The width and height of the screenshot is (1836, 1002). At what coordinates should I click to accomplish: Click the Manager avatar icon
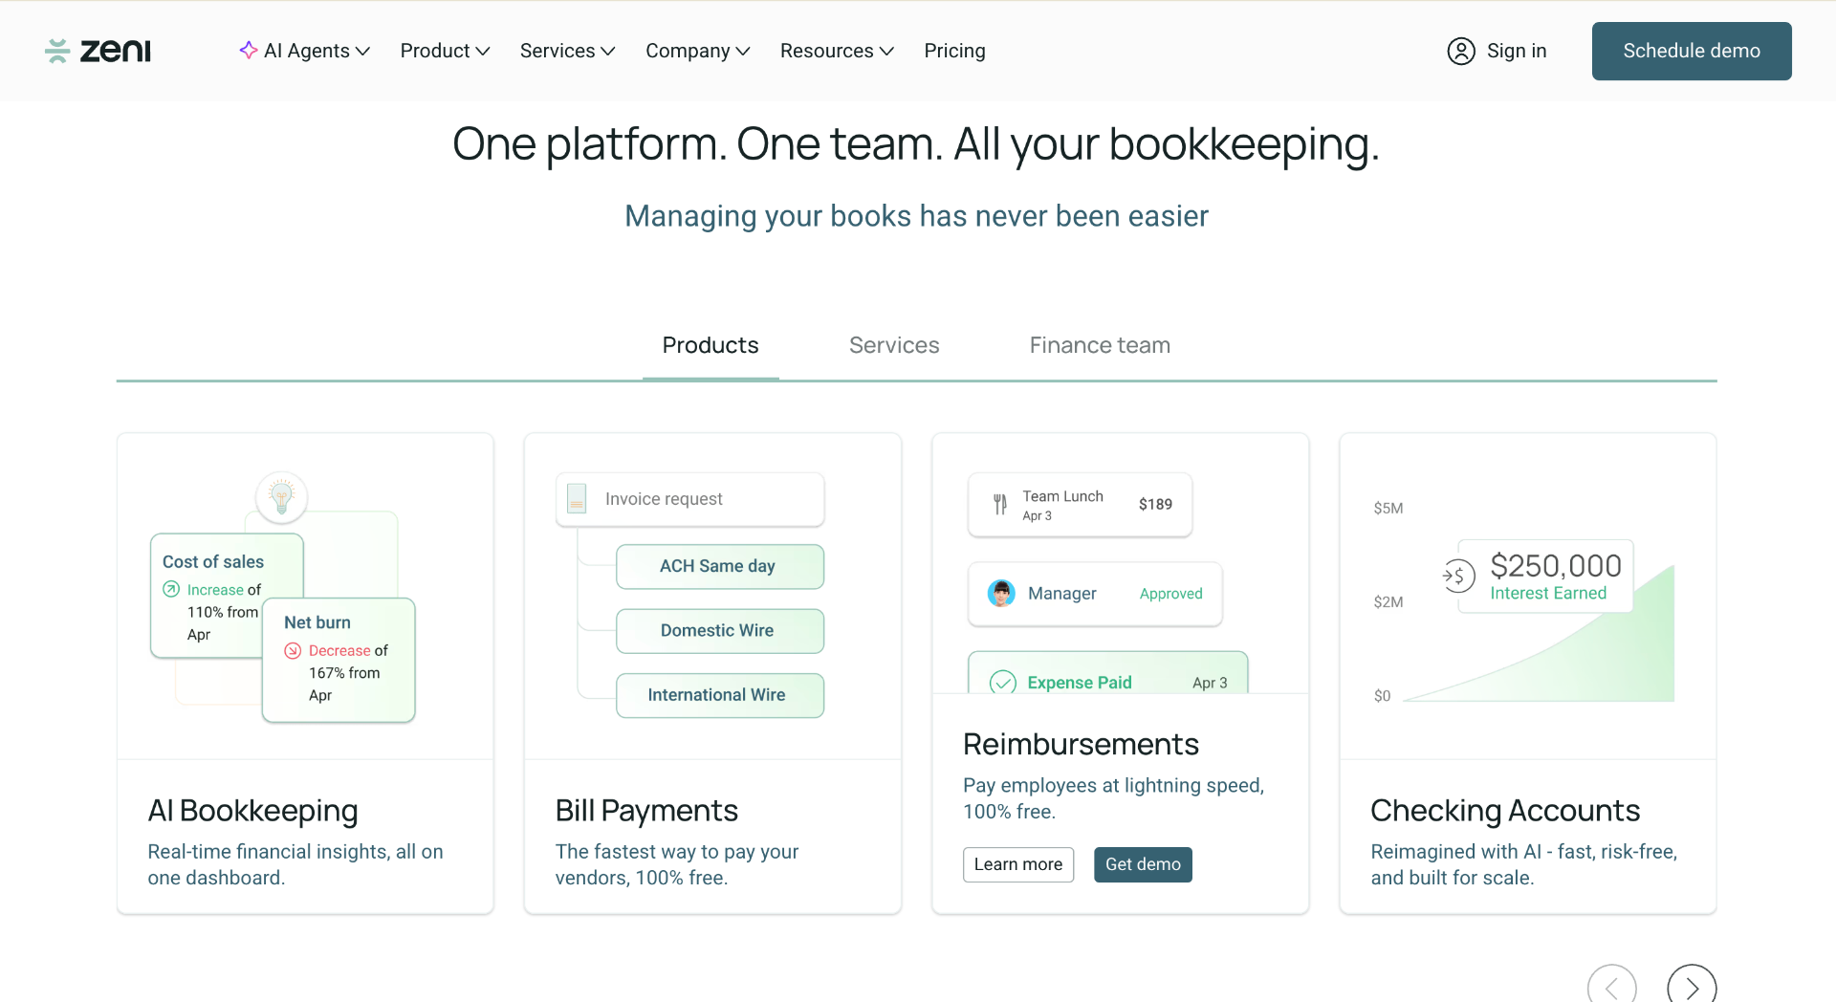(x=1001, y=594)
